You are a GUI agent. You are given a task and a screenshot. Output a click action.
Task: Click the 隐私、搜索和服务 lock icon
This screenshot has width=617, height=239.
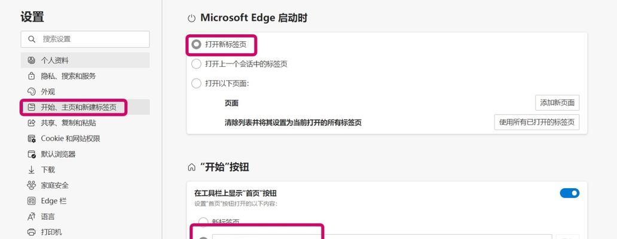[x=32, y=76]
